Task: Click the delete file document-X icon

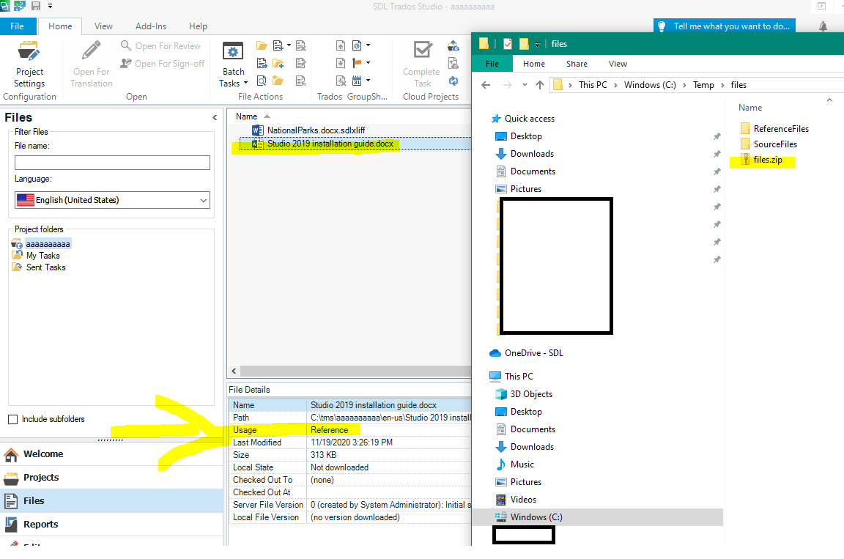Action: tap(301, 45)
